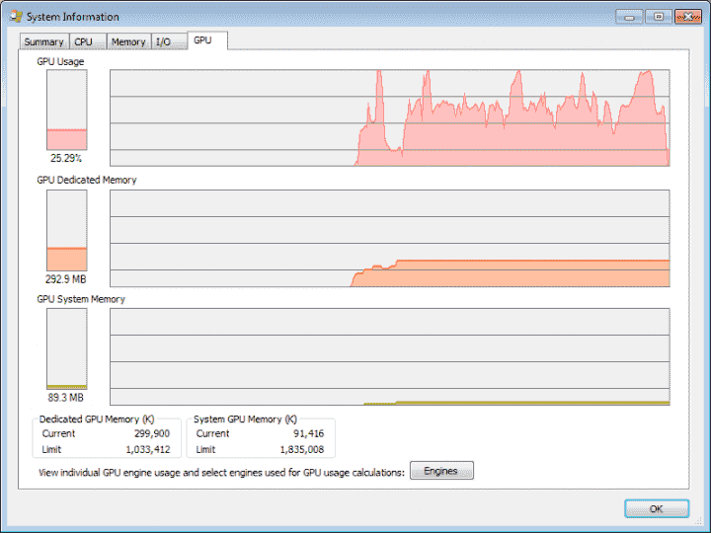Viewport: 711px width, 533px height.
Task: Click the Dedicated GPU Memory (K) group label
Action: point(97,419)
